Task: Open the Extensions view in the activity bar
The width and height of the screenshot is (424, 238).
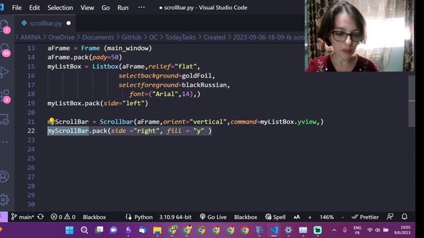Action: click(5, 96)
